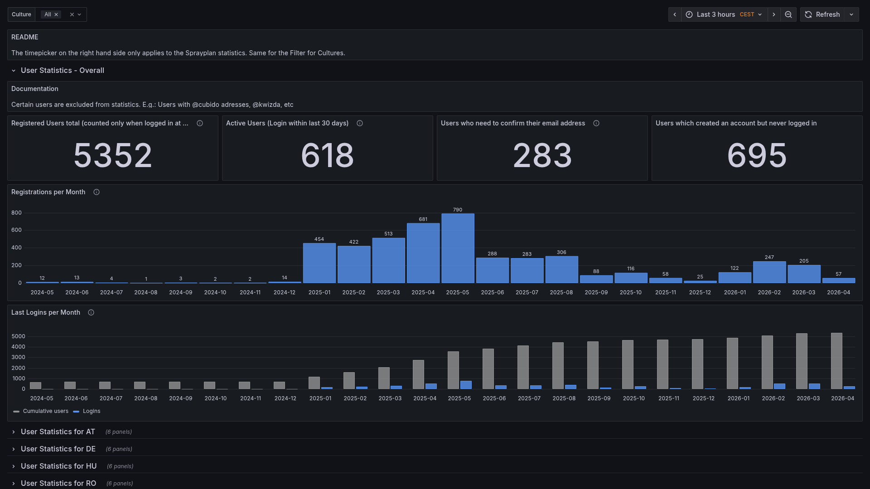Open info tooltip on Registered Users total panel
This screenshot has height=489, width=870.
pos(200,123)
